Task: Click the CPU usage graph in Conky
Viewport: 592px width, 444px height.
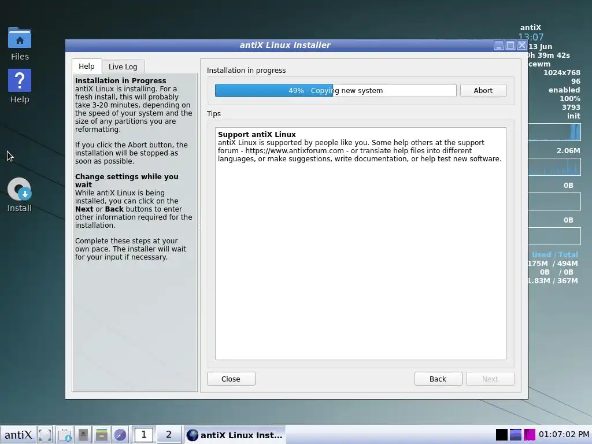Action: 554,132
